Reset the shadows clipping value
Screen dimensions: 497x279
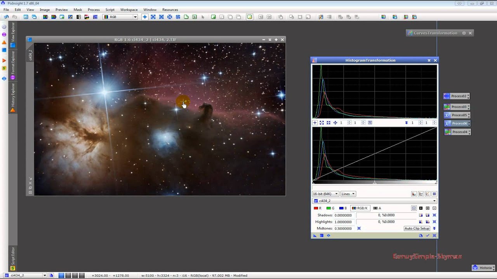point(434,215)
